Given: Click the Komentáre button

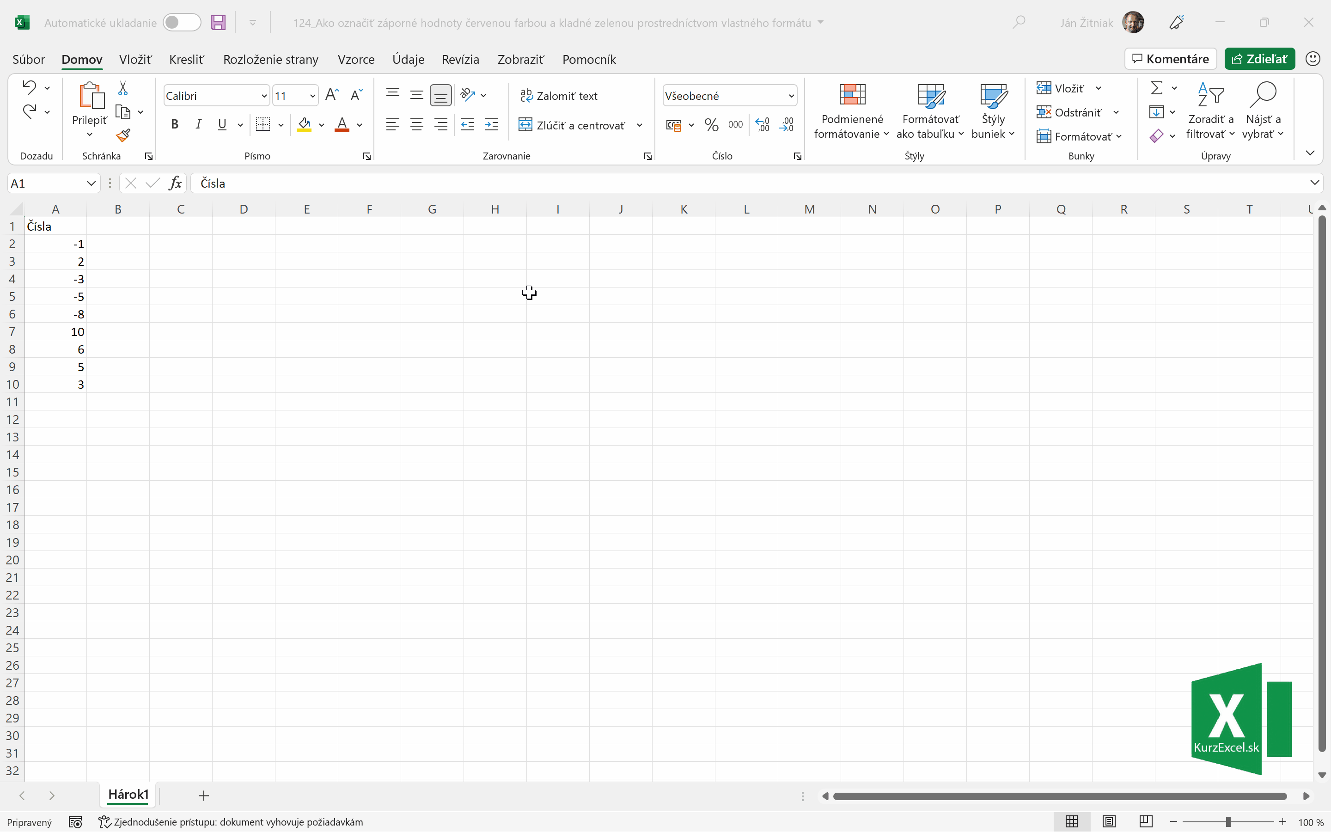Looking at the screenshot, I should (1170, 59).
